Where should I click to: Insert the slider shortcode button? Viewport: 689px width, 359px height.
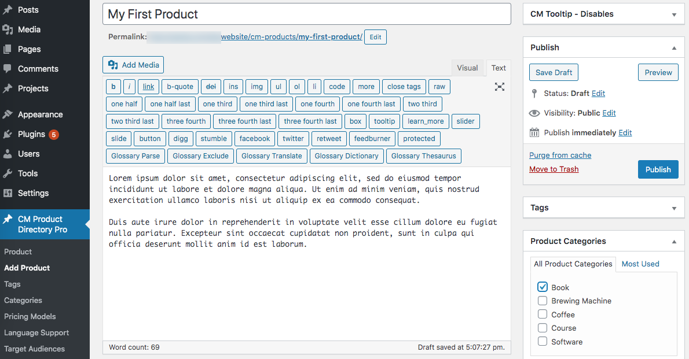pos(466,121)
